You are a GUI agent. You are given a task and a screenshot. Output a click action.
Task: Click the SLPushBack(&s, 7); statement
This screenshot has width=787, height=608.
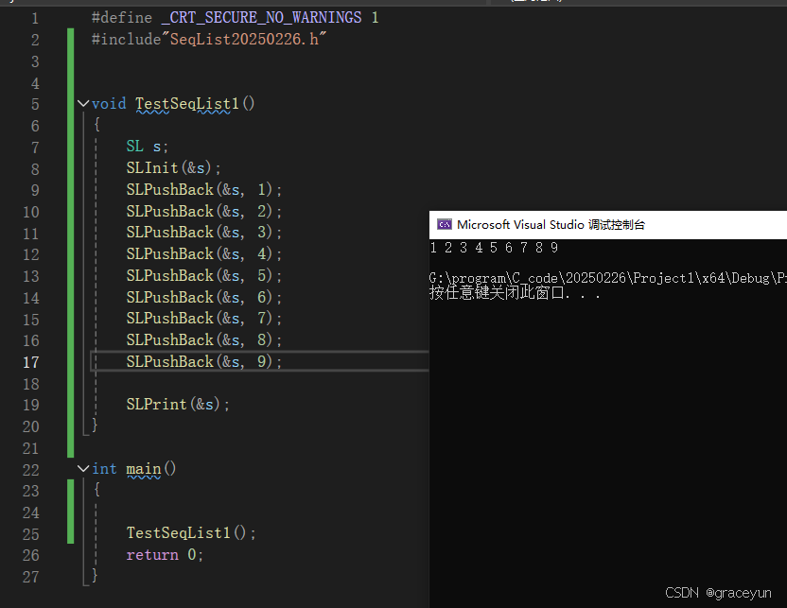tap(203, 318)
